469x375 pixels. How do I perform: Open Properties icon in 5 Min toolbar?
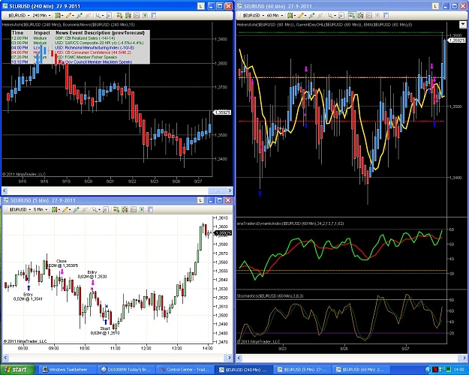point(150,209)
